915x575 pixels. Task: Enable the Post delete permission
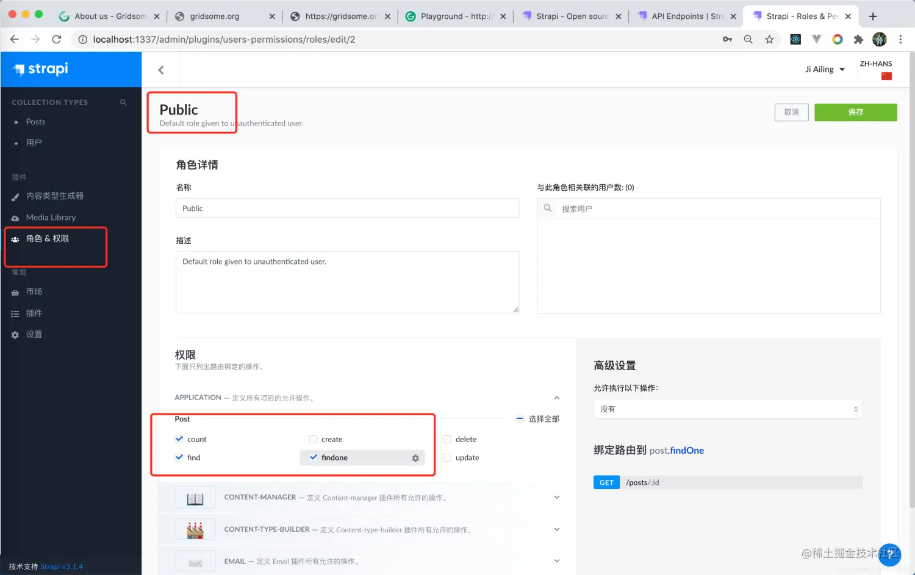pyautogui.click(x=447, y=439)
